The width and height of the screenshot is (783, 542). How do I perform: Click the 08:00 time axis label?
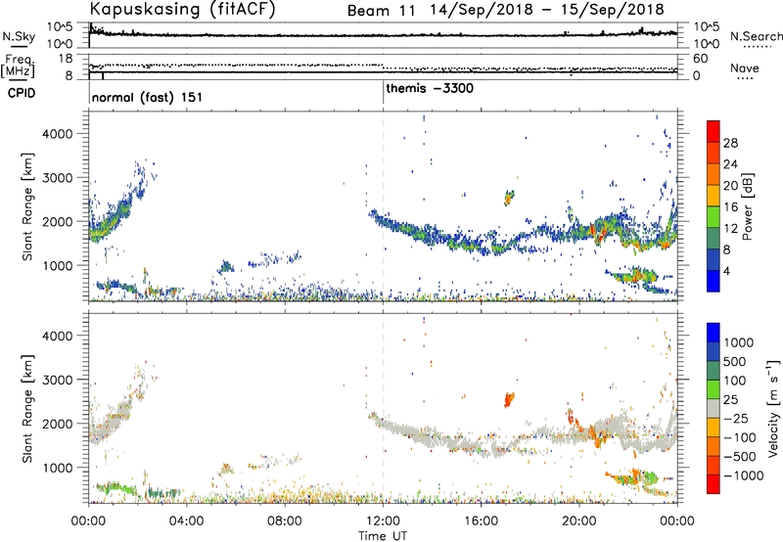(x=285, y=521)
